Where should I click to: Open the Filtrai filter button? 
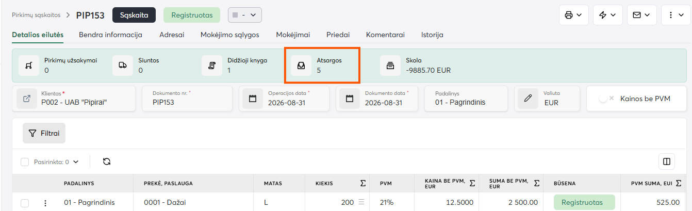(44, 133)
